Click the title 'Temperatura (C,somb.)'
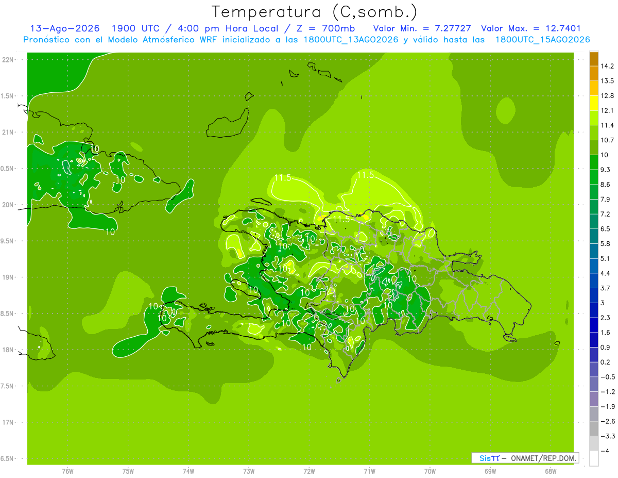 click(x=315, y=11)
